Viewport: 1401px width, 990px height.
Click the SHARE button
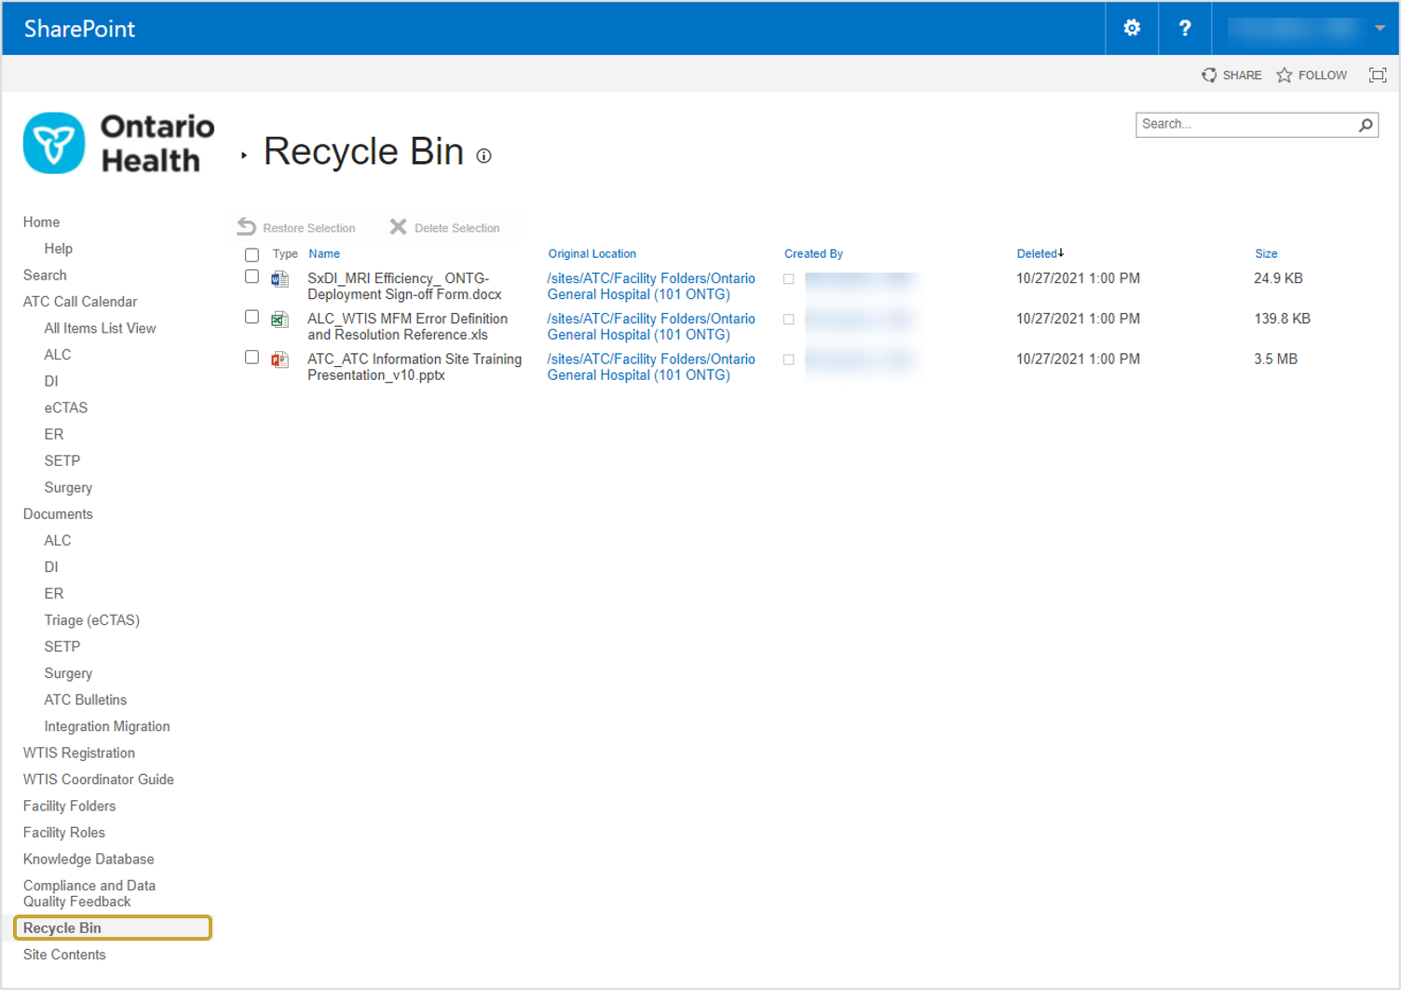coord(1231,75)
